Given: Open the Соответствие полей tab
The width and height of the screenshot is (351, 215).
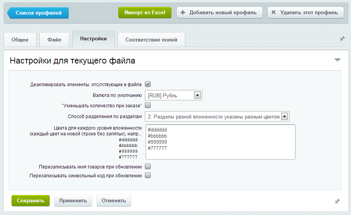Looking at the screenshot, I should [151, 40].
